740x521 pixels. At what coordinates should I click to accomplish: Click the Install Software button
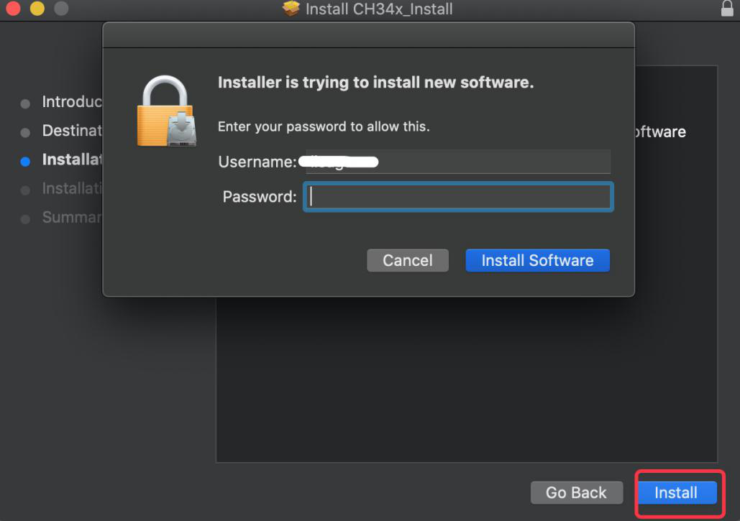[537, 260]
